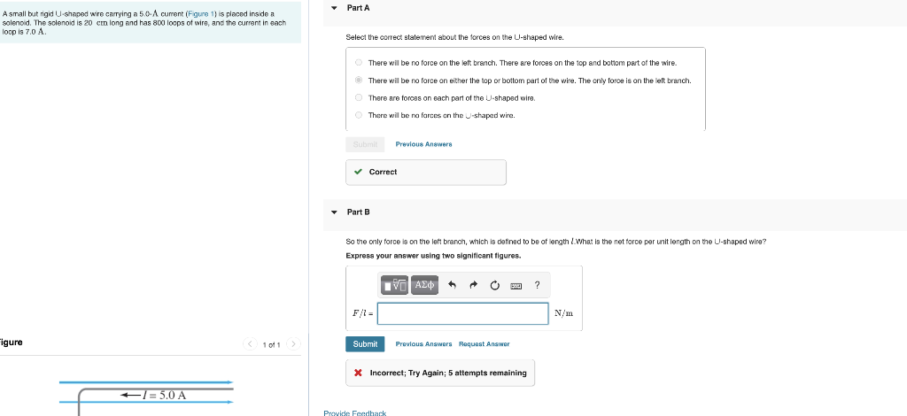Collapse the Part A section

point(334,8)
